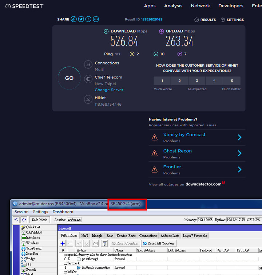Viewport: 262px width, 275px height.
Task: Open Xfinity by Comcast problems
Action: 184,135
